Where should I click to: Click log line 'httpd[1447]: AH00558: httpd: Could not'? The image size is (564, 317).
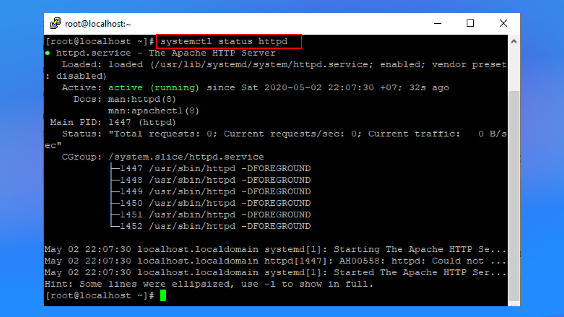(275, 261)
